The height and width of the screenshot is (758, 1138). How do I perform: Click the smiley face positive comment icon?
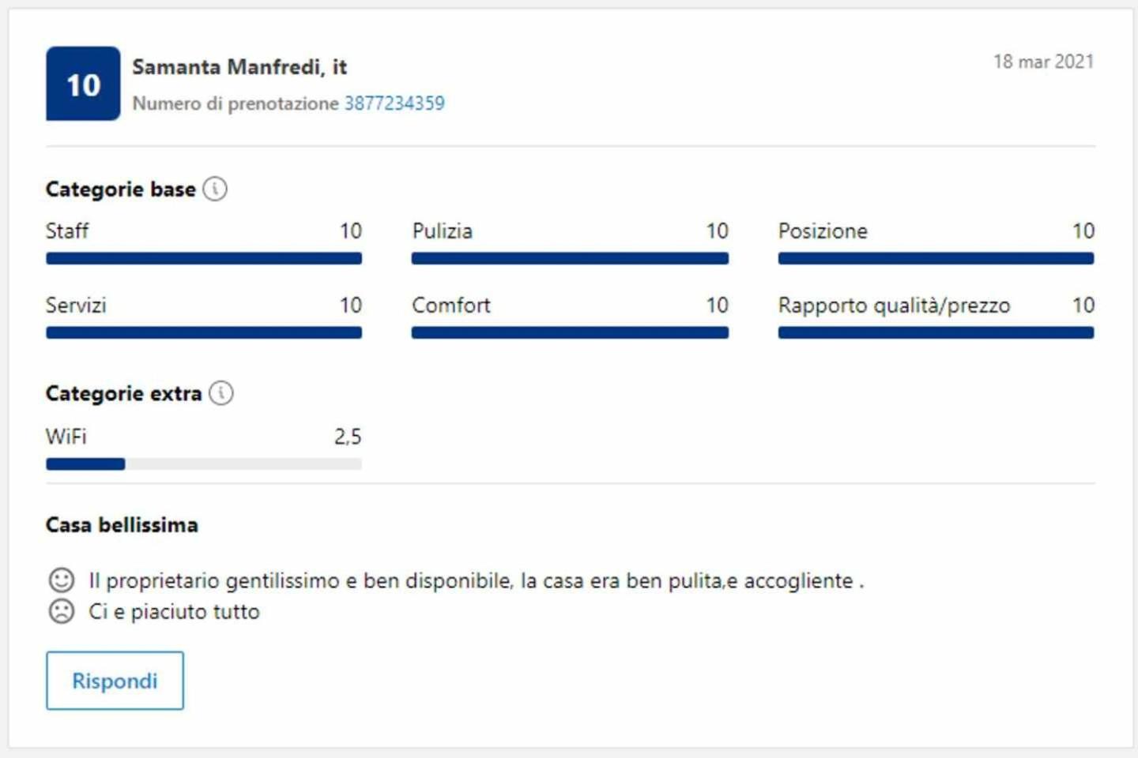(x=62, y=580)
